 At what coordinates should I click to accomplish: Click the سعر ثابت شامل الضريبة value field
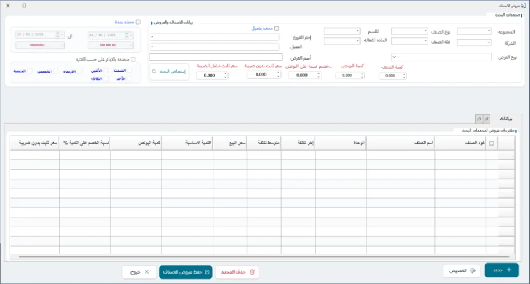tap(210, 76)
